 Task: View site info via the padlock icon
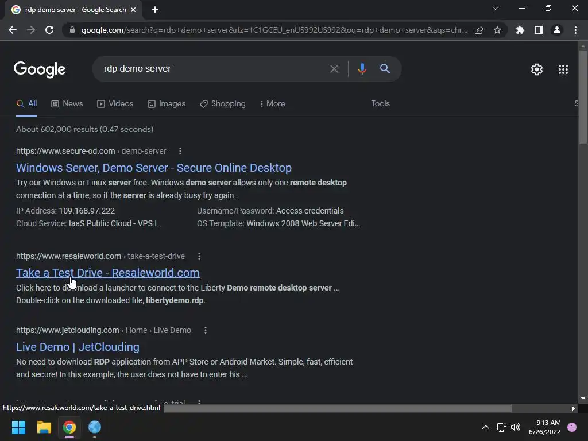pyautogui.click(x=72, y=30)
